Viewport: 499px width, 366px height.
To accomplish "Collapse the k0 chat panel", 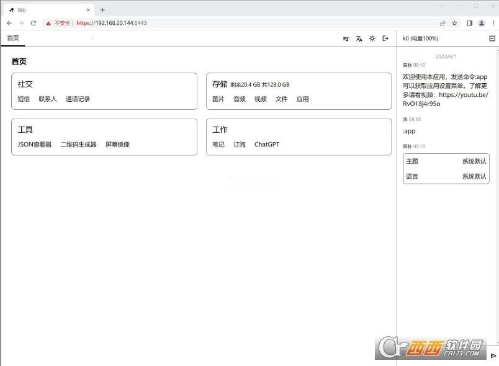I will click(493, 38).
